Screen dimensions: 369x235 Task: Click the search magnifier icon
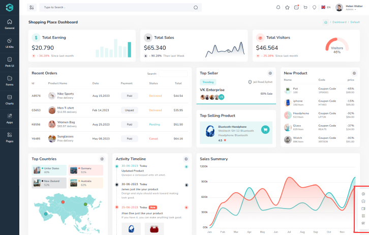point(196,8)
